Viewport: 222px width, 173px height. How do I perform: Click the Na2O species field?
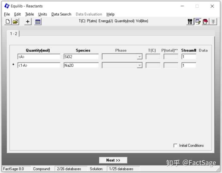pyautogui.click(x=81, y=65)
